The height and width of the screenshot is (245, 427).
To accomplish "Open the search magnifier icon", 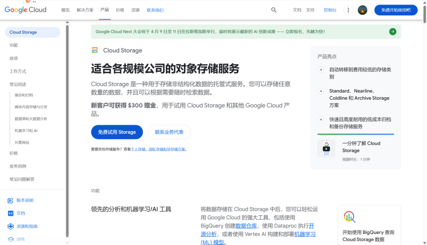I will [x=274, y=10].
